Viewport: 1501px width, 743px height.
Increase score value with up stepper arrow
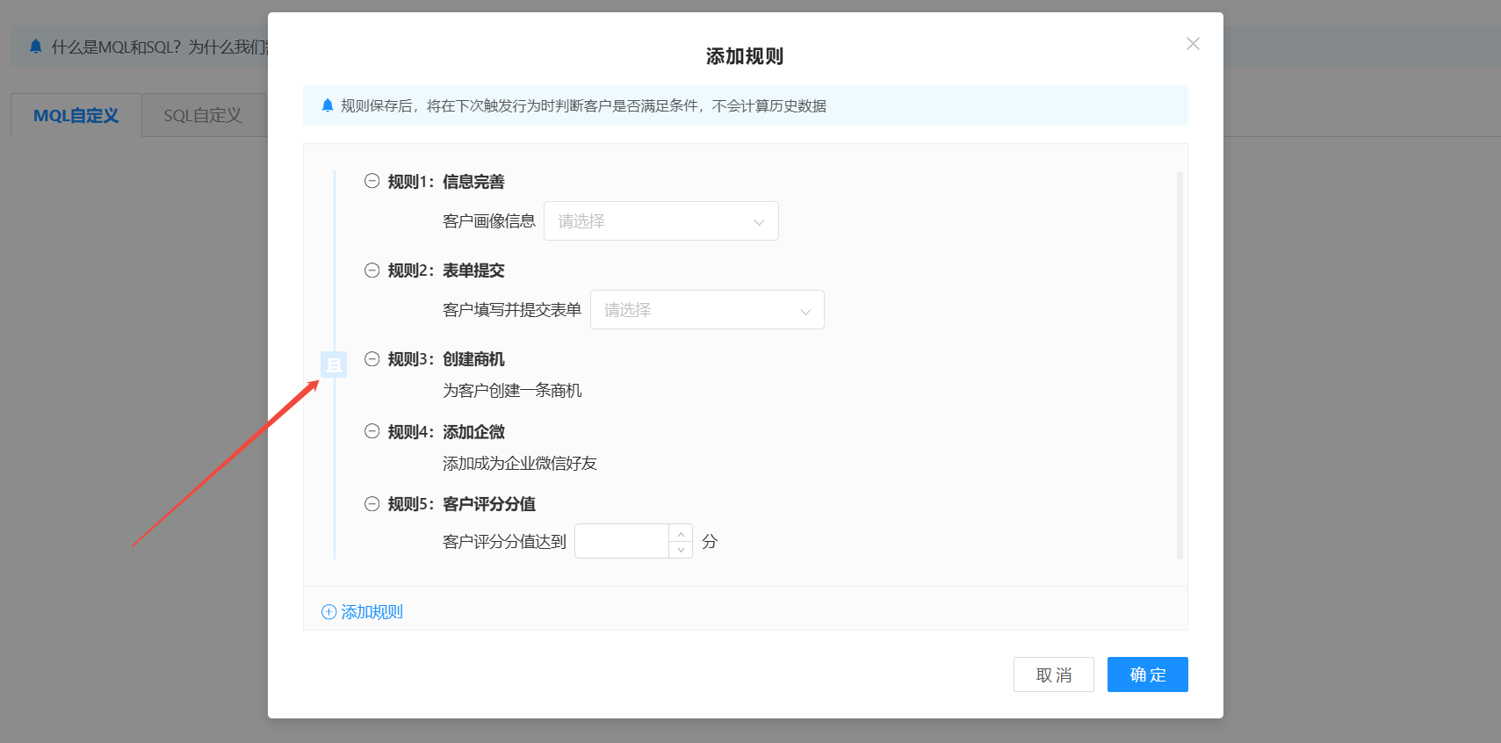pos(681,533)
